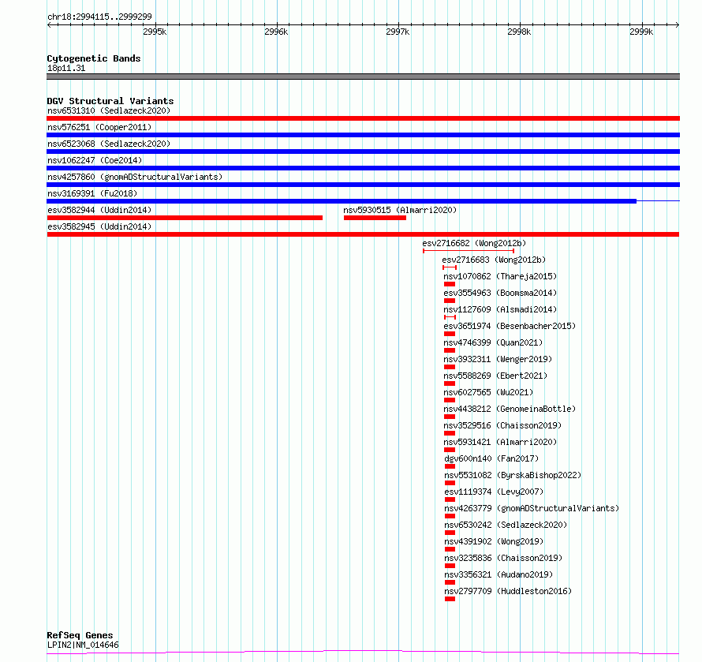This screenshot has height=662, width=702.
Task: Click the DGV Structural Variants track title
Action: (110, 101)
